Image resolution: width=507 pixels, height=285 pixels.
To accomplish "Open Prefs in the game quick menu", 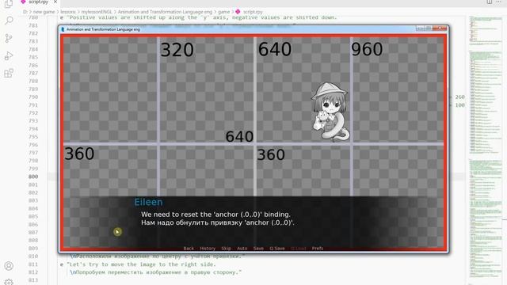I will (318, 248).
